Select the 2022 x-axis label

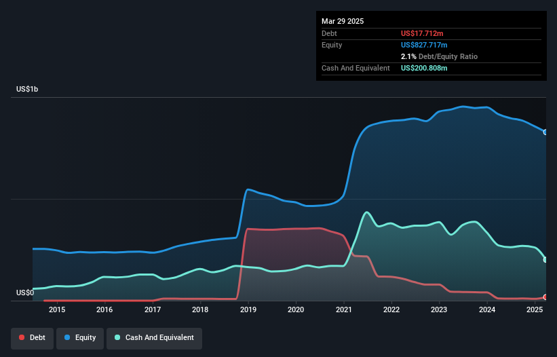click(x=391, y=309)
